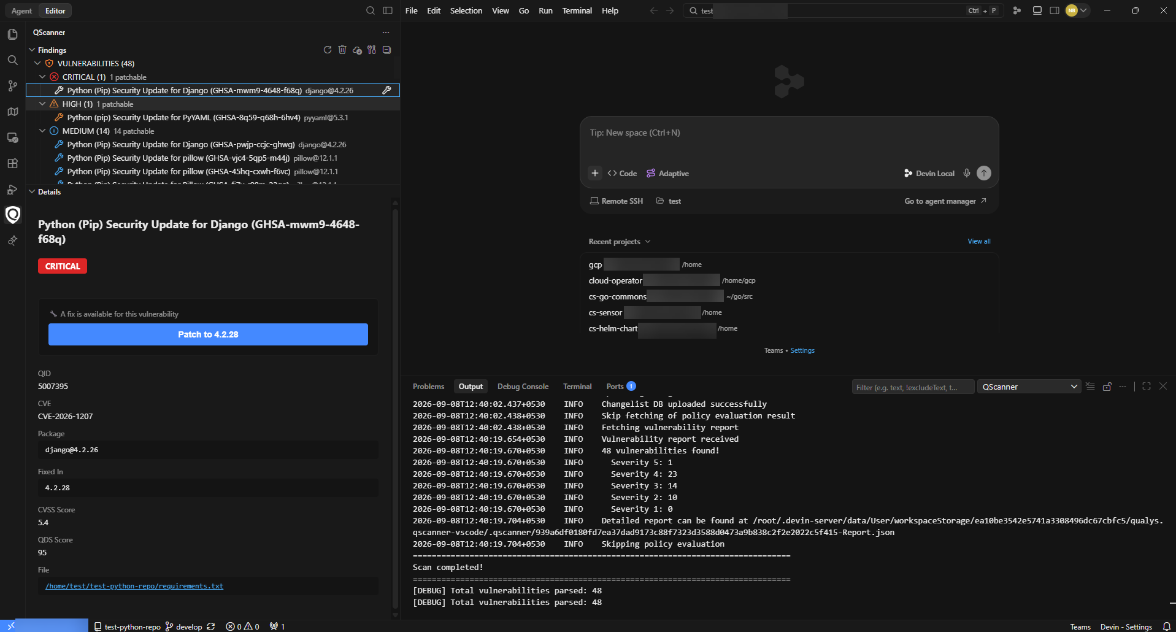The width and height of the screenshot is (1176, 632).
Task: Open the Selection menu
Action: (x=466, y=10)
